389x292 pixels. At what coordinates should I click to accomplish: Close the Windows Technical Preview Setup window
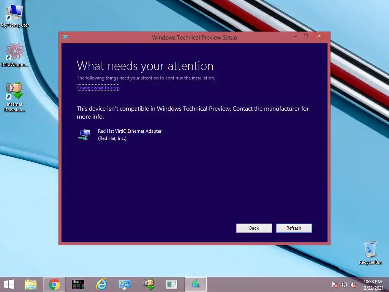pos(319,36)
